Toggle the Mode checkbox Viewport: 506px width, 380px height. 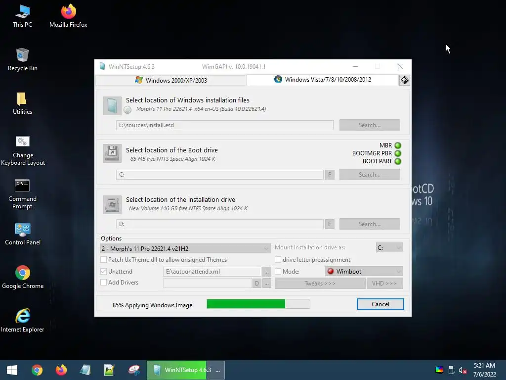278,272
